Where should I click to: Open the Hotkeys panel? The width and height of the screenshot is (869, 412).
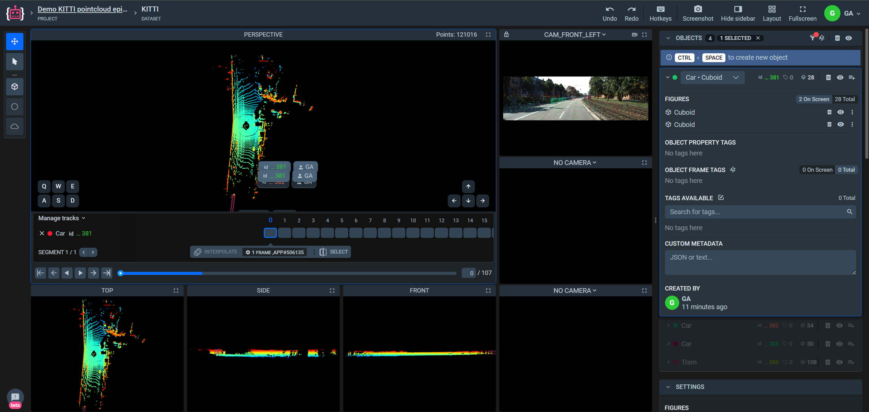tap(660, 13)
